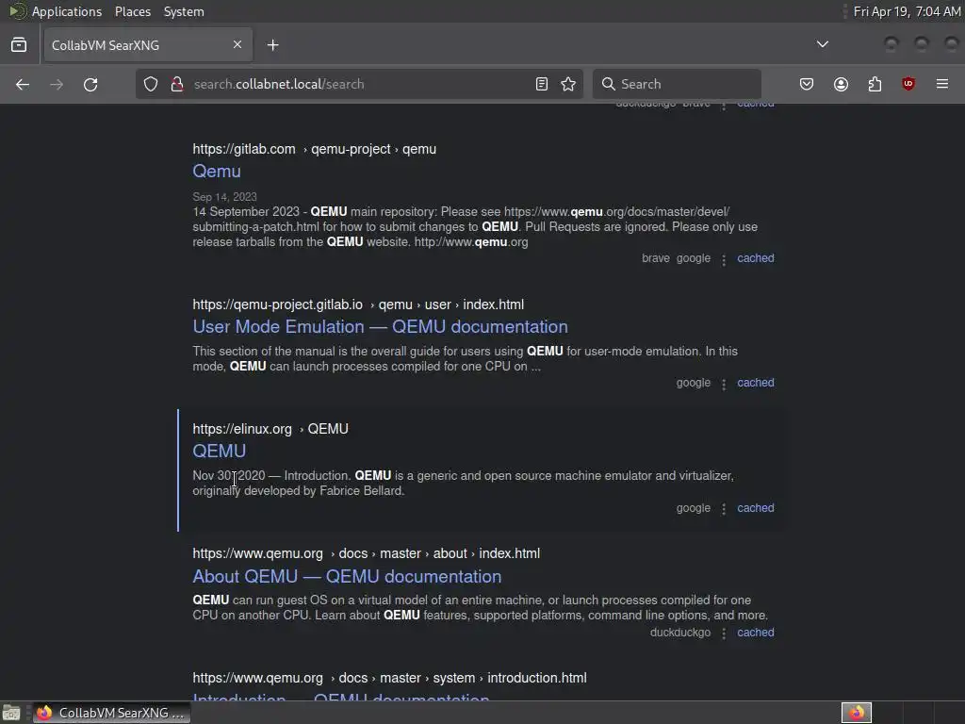This screenshot has height=724, width=965.
Task: Click the brave engine label on Qemu result
Action: tap(656, 258)
